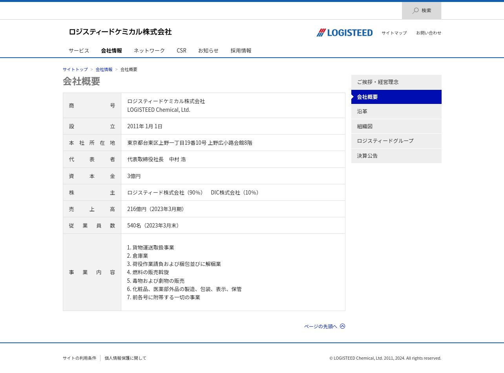The image size is (504, 373).
Task: Click the ロジスティードケミカル株式会社 site title
Action: click(x=120, y=32)
